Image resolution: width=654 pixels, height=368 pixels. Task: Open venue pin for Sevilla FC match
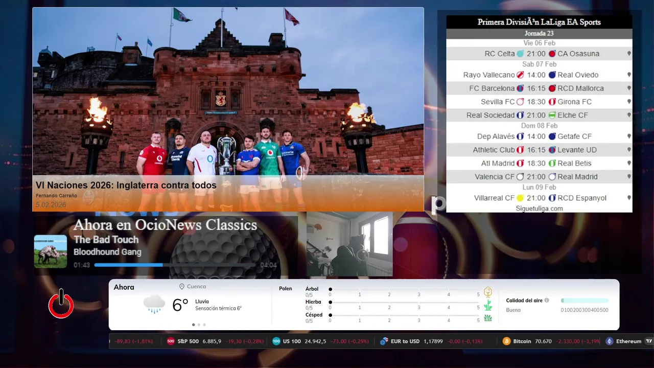tap(629, 102)
